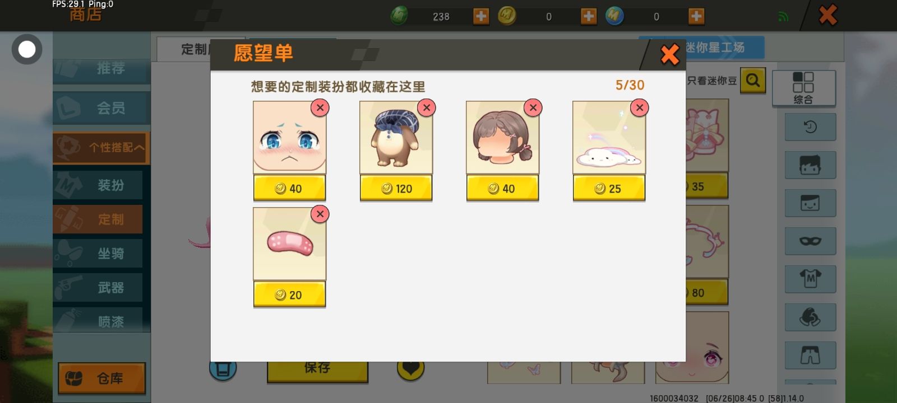Select the T-shirt category icon in the right sidebar
The image size is (897, 403).
[810, 279]
